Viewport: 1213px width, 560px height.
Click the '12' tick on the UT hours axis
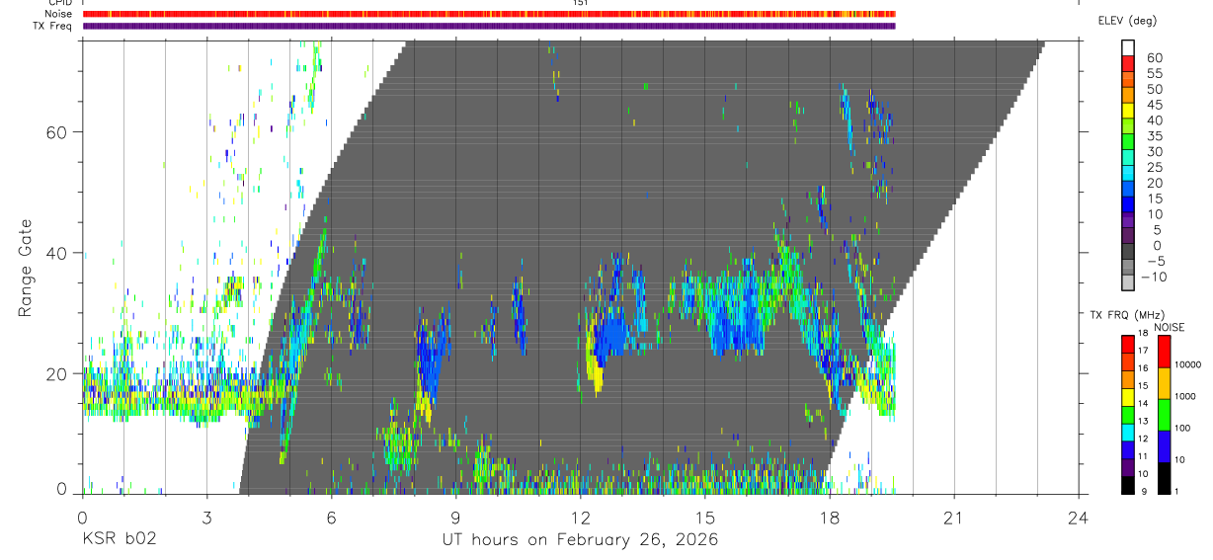pyautogui.click(x=581, y=517)
